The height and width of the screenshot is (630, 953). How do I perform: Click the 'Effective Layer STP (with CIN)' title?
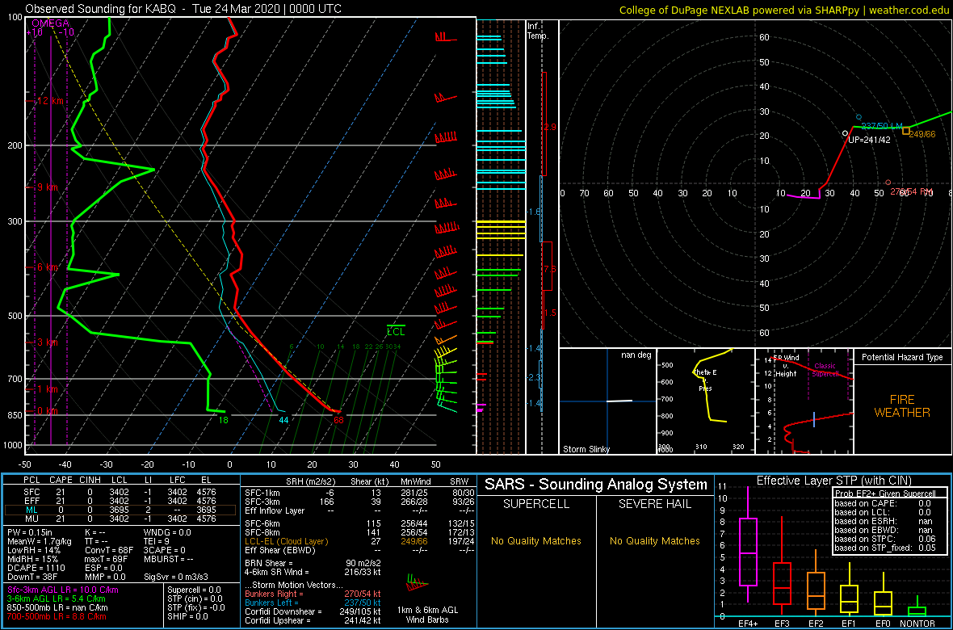[x=833, y=481]
